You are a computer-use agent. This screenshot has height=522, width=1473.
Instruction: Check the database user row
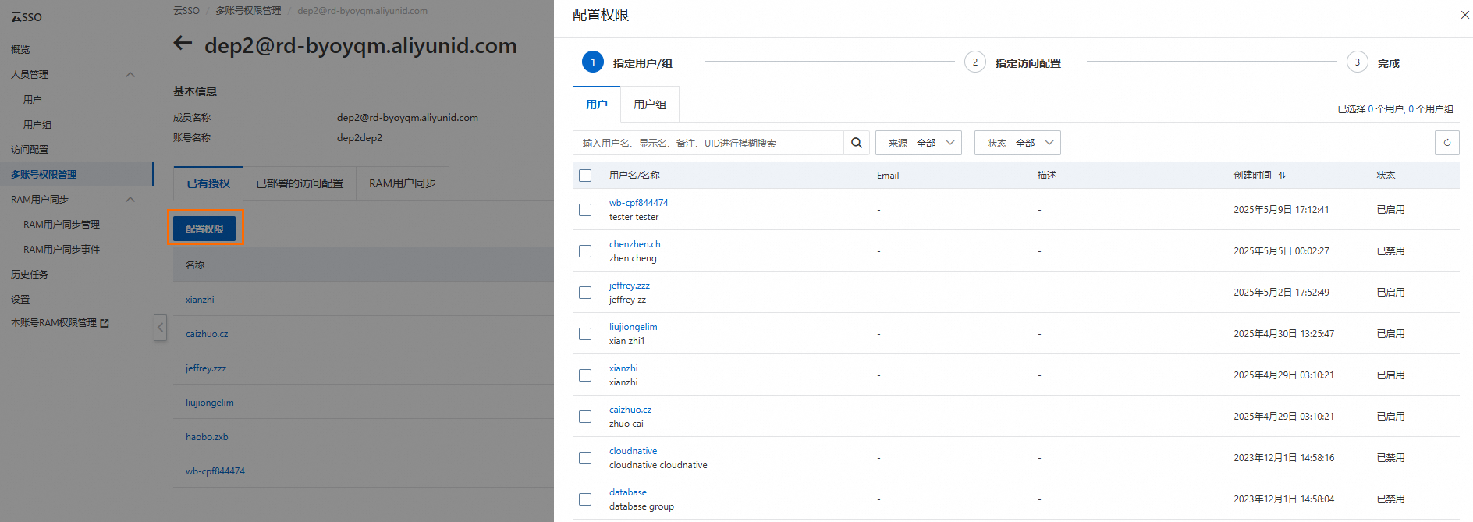pos(585,499)
